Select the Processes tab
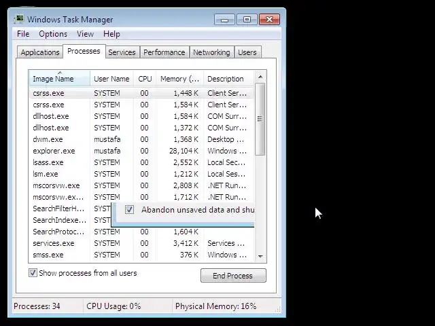The width and height of the screenshot is (435, 326). click(x=84, y=52)
